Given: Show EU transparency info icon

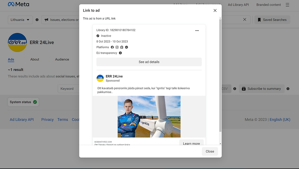Looking at the screenshot, I should 120,53.
